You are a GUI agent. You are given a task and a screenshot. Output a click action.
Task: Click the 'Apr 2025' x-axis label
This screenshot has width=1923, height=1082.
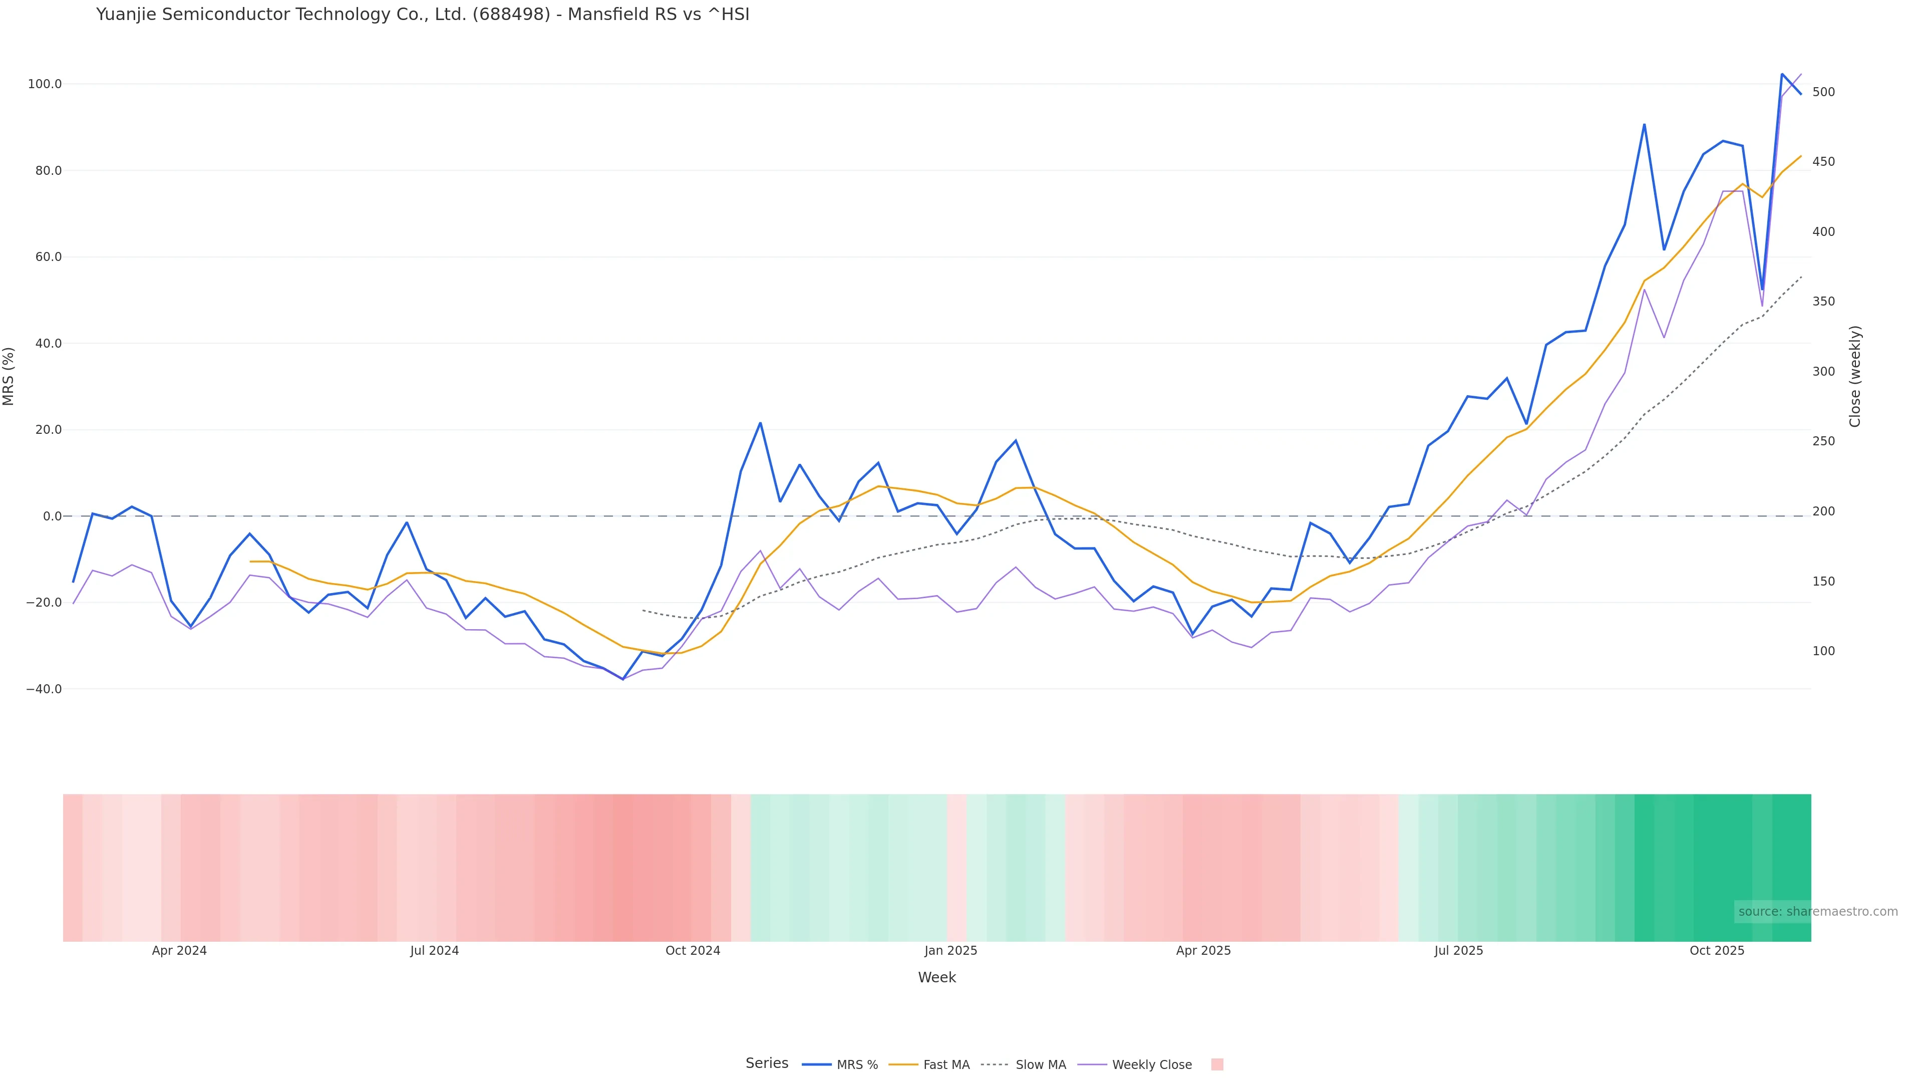pyautogui.click(x=1203, y=951)
